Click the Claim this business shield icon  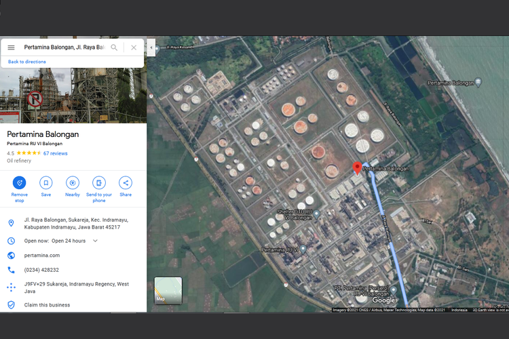coord(11,305)
